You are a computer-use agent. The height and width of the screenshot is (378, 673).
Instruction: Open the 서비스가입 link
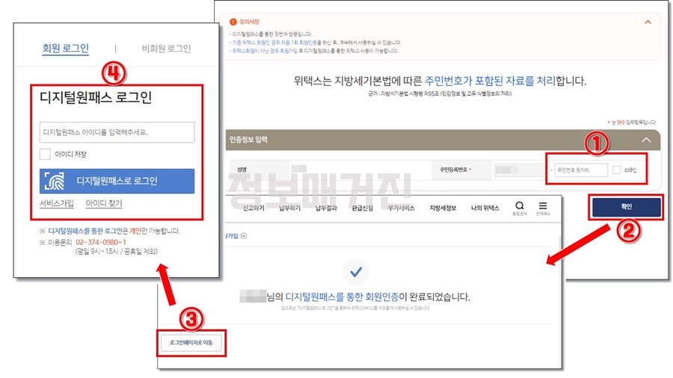[x=57, y=203]
